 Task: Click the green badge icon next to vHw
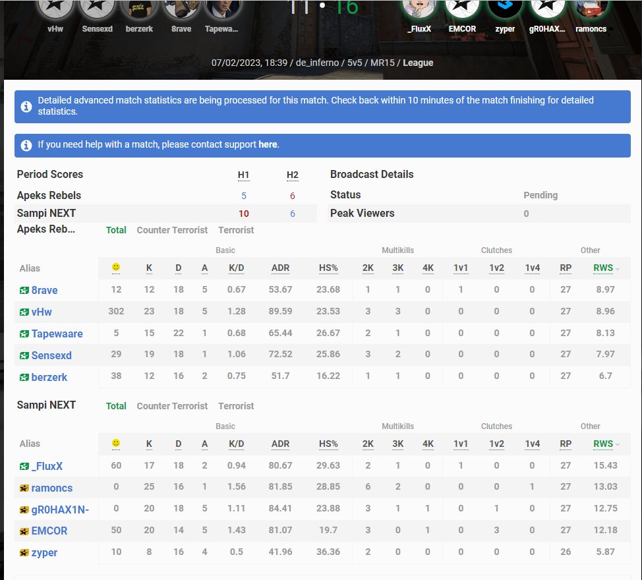click(24, 312)
